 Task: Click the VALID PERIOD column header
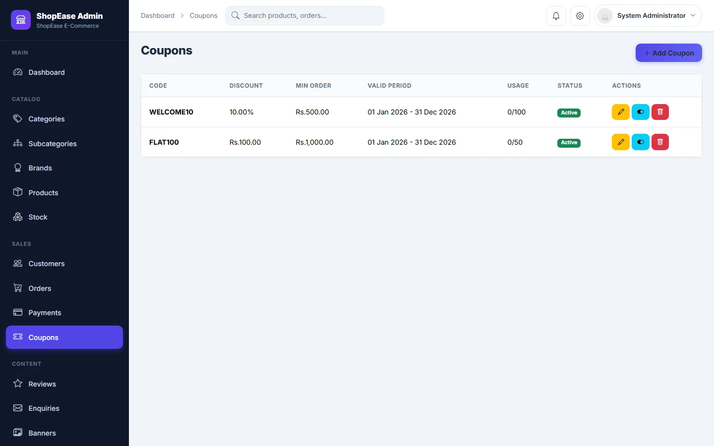point(389,86)
